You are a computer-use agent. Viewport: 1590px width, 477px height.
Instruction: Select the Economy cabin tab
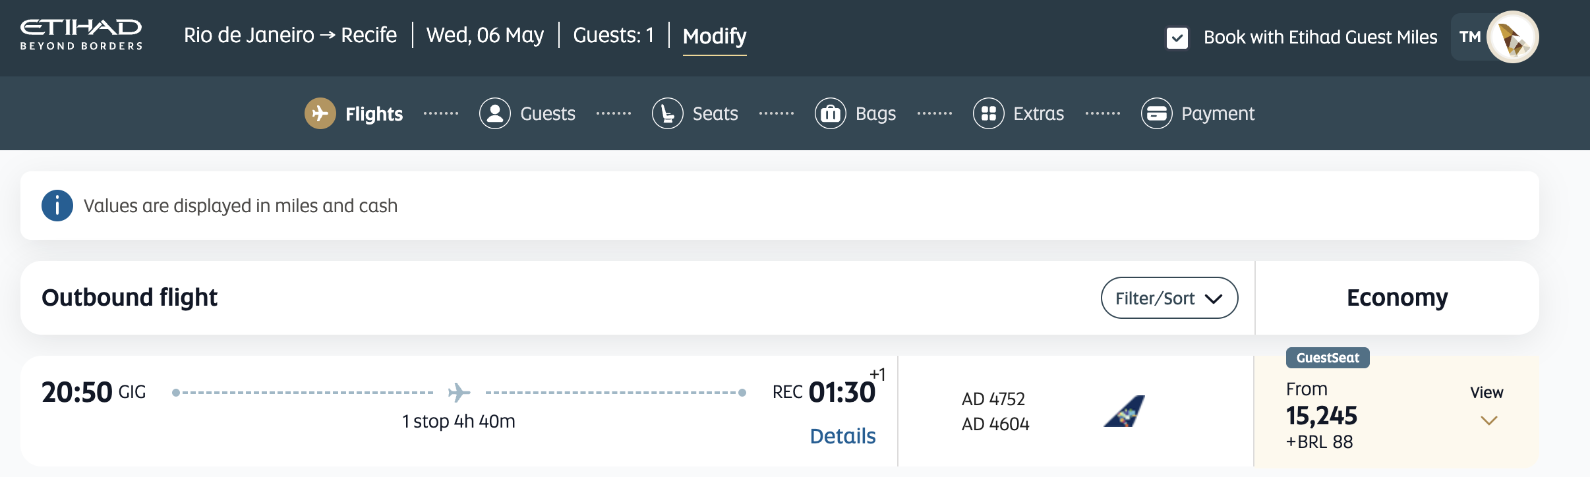pos(1397,298)
